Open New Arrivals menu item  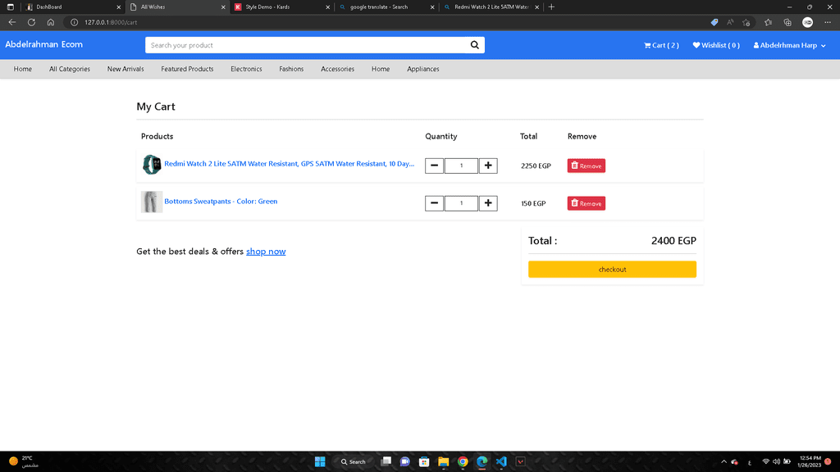pyautogui.click(x=126, y=69)
